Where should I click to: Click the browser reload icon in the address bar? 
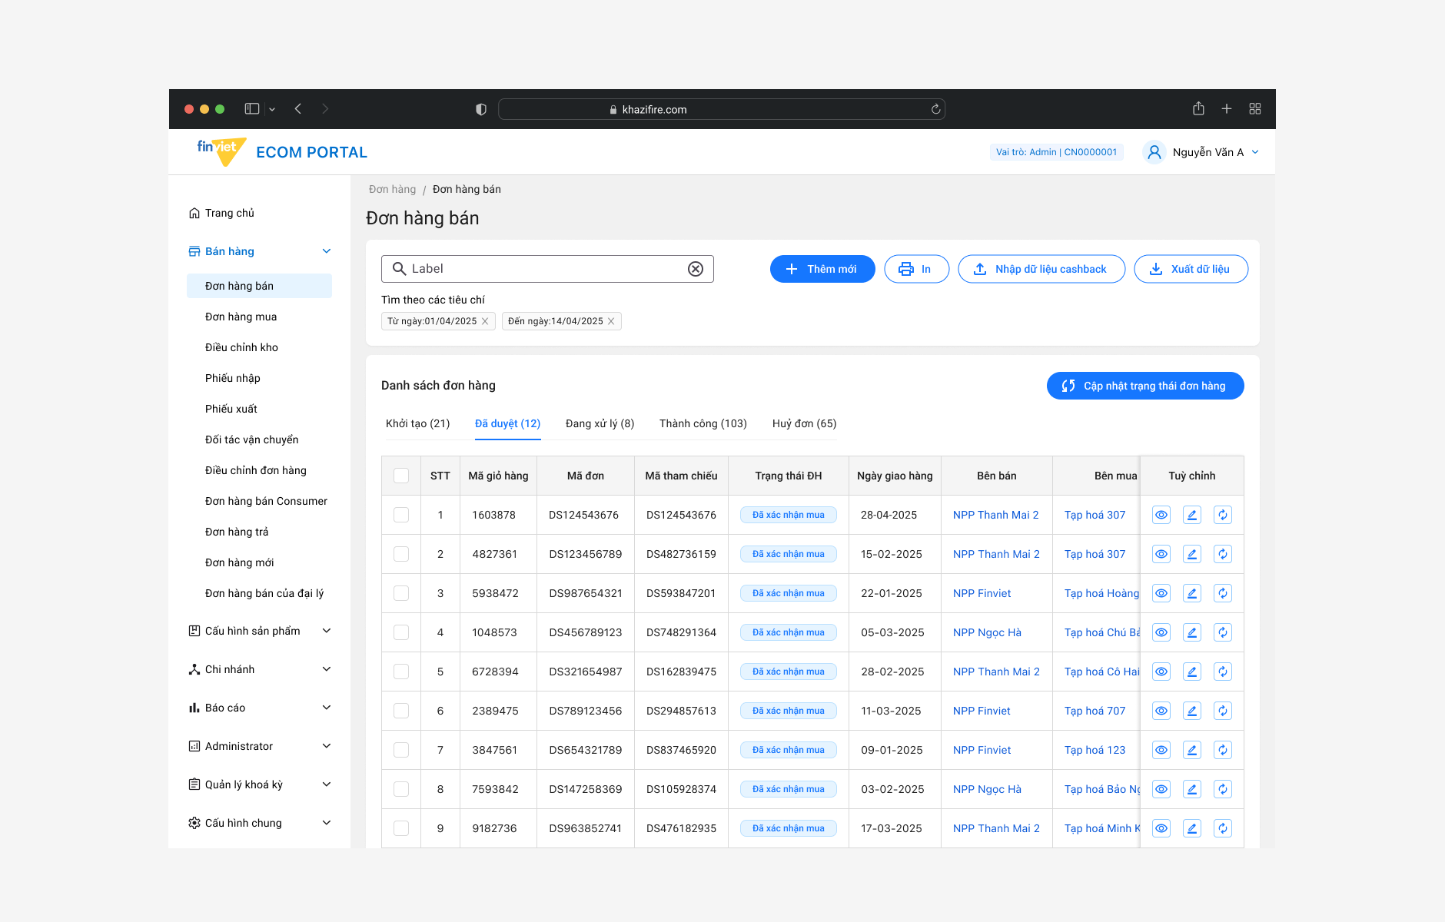(x=935, y=109)
